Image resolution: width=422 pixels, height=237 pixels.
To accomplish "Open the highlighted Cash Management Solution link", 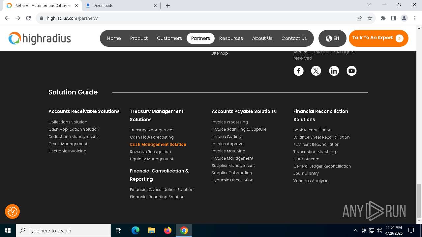I will point(158,145).
